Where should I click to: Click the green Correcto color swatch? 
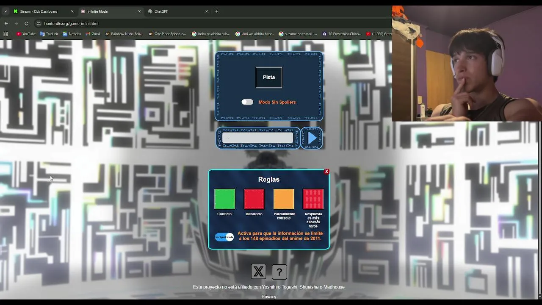pyautogui.click(x=224, y=199)
